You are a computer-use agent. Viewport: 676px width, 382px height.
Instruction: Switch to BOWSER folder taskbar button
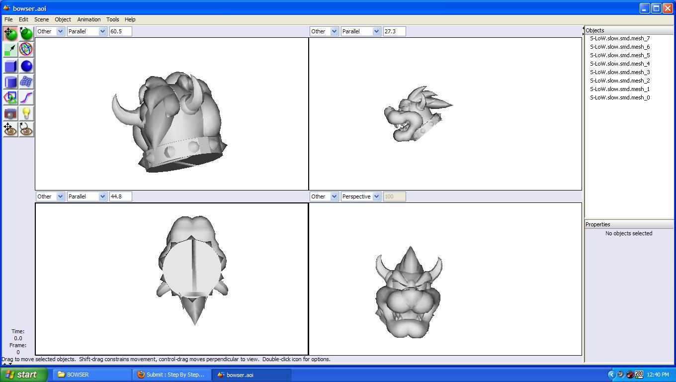pyautogui.click(x=92, y=375)
